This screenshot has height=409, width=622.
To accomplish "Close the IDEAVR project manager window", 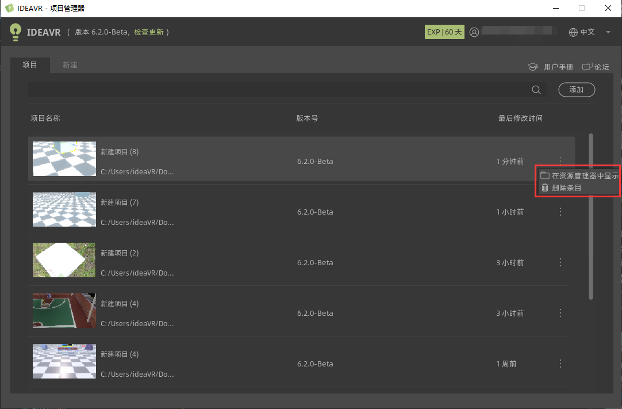I will (x=608, y=8).
